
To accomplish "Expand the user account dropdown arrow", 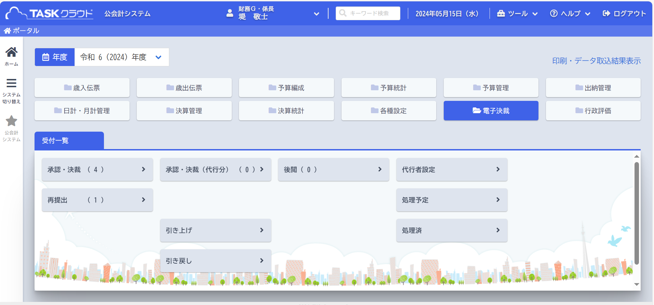I will pos(317,14).
